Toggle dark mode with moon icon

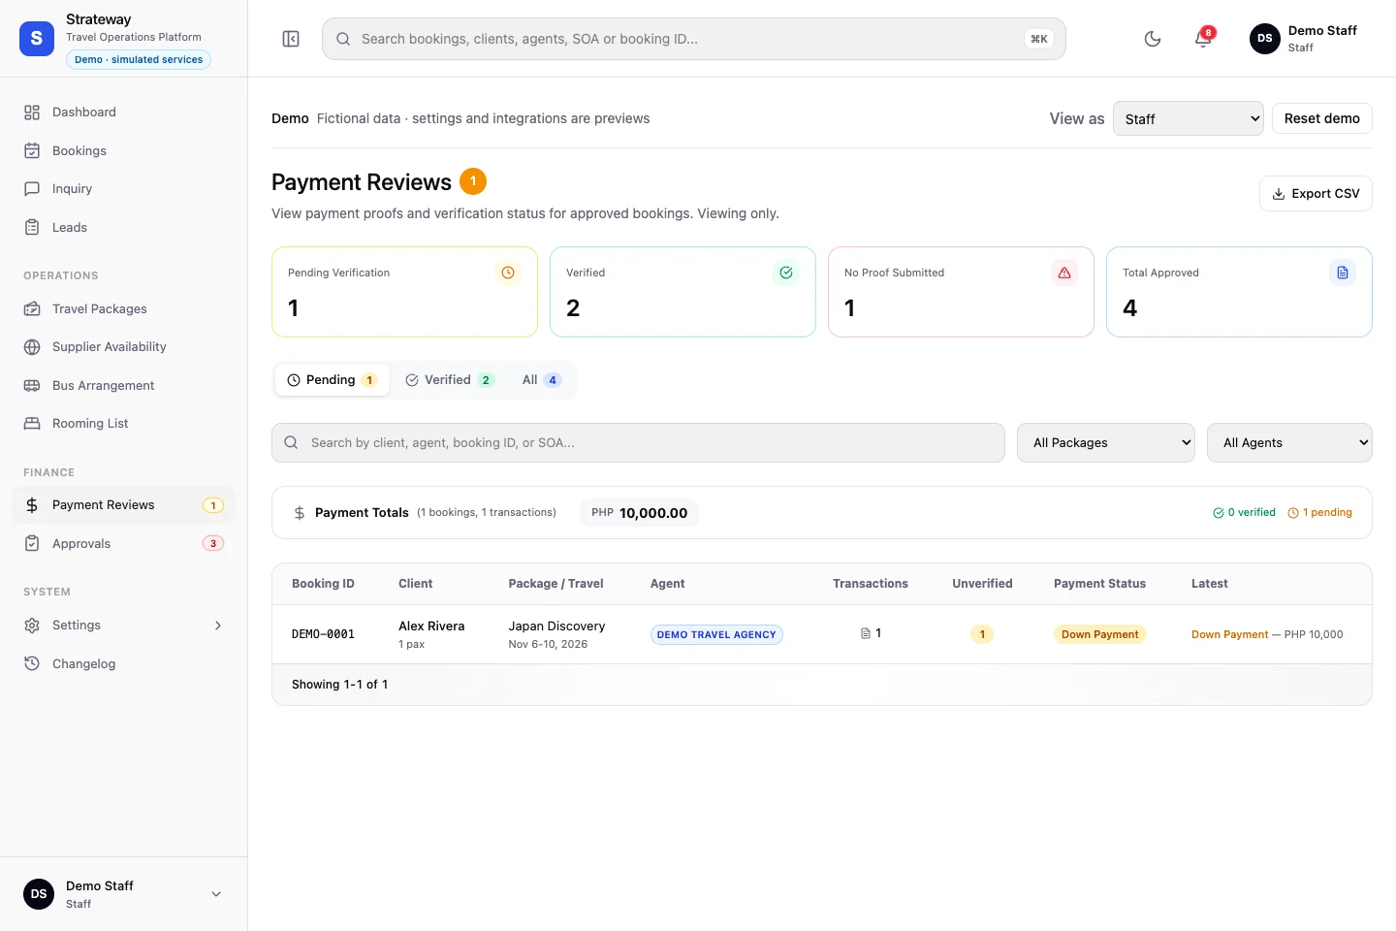[x=1153, y=39]
